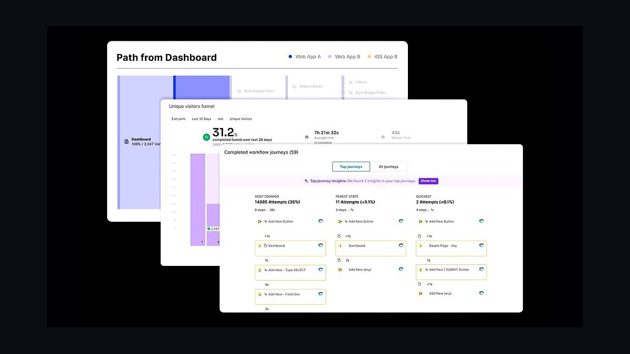The image size is (630, 354).
Task: Click the Report Detail node in path chart
Action: tap(311, 87)
